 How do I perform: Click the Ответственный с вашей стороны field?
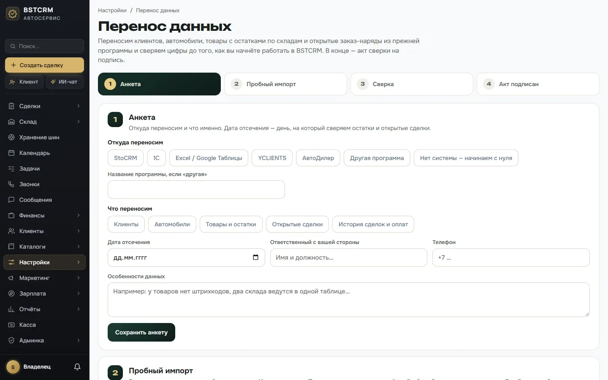click(349, 258)
